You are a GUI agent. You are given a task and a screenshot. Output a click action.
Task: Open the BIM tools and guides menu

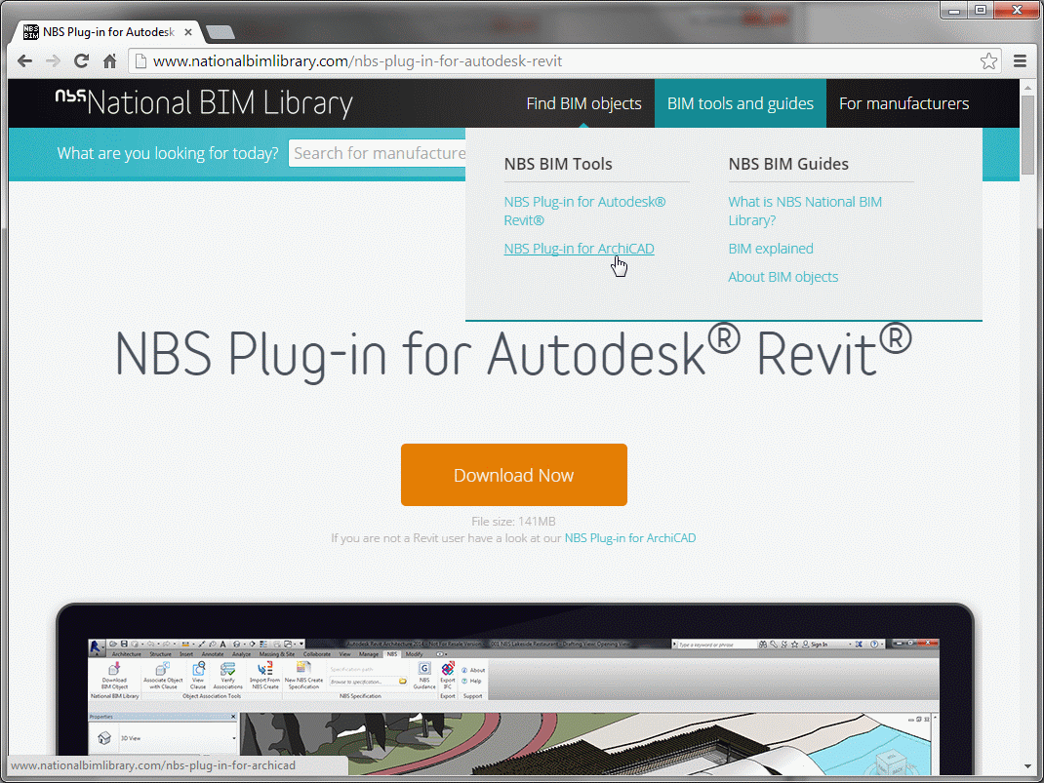coord(741,103)
